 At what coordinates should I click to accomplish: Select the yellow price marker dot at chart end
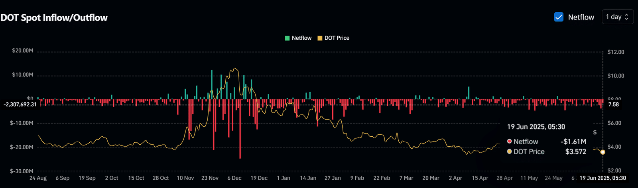[x=603, y=152]
